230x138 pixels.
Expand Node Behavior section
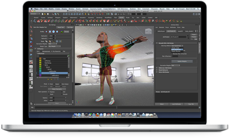pyautogui.click(x=157, y=70)
